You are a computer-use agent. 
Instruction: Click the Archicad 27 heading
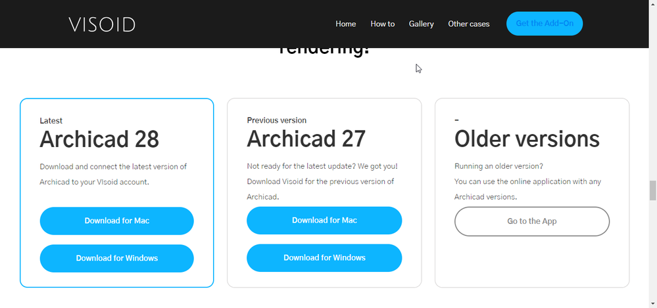(306, 139)
